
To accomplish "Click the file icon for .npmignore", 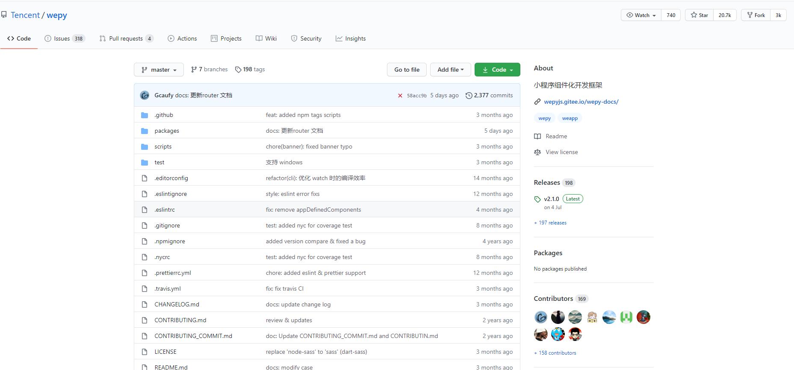I will tap(145, 241).
